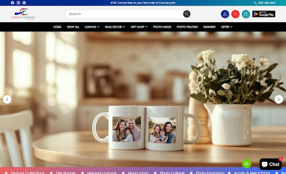Open the Photo Mugs menu item
Viewport: 286px width, 174px height.
pos(162,27)
